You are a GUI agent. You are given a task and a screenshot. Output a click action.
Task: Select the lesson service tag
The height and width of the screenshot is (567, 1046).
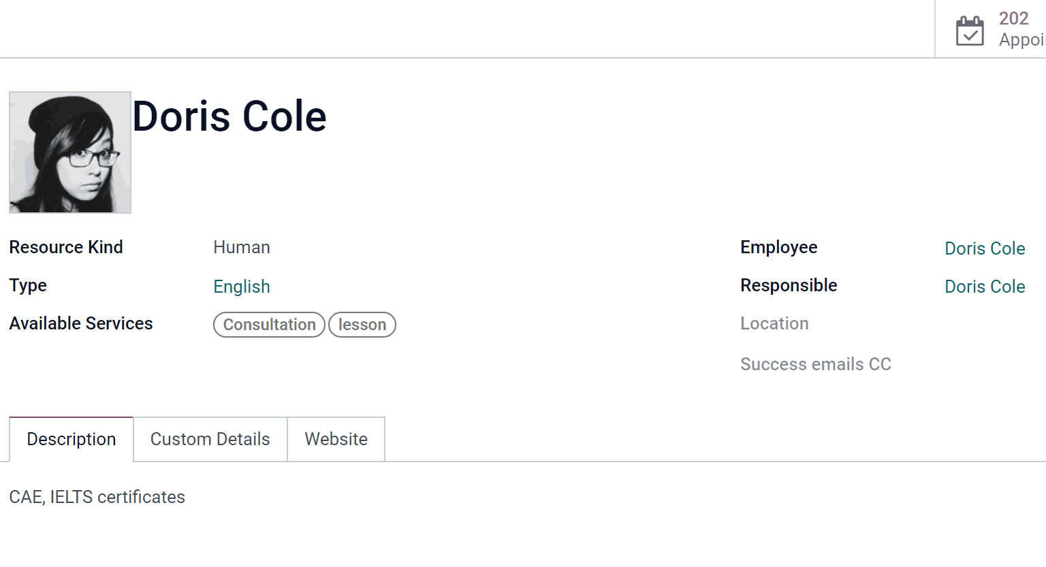click(x=362, y=325)
